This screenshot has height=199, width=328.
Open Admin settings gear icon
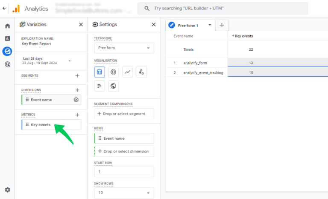pyautogui.click(x=7, y=190)
